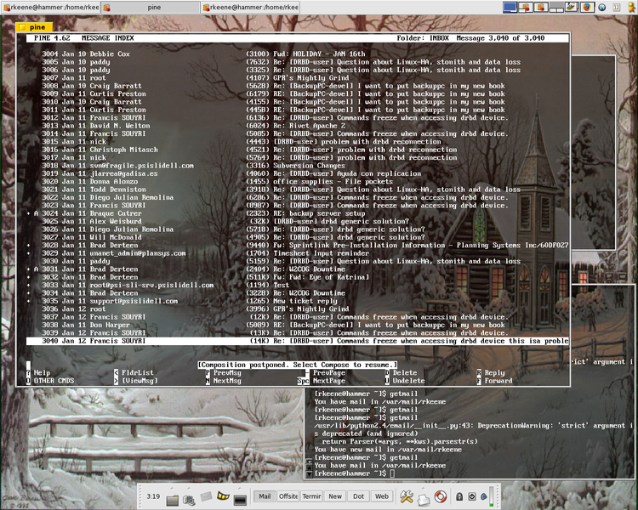Select message 3033 with subject Test

pos(298,285)
